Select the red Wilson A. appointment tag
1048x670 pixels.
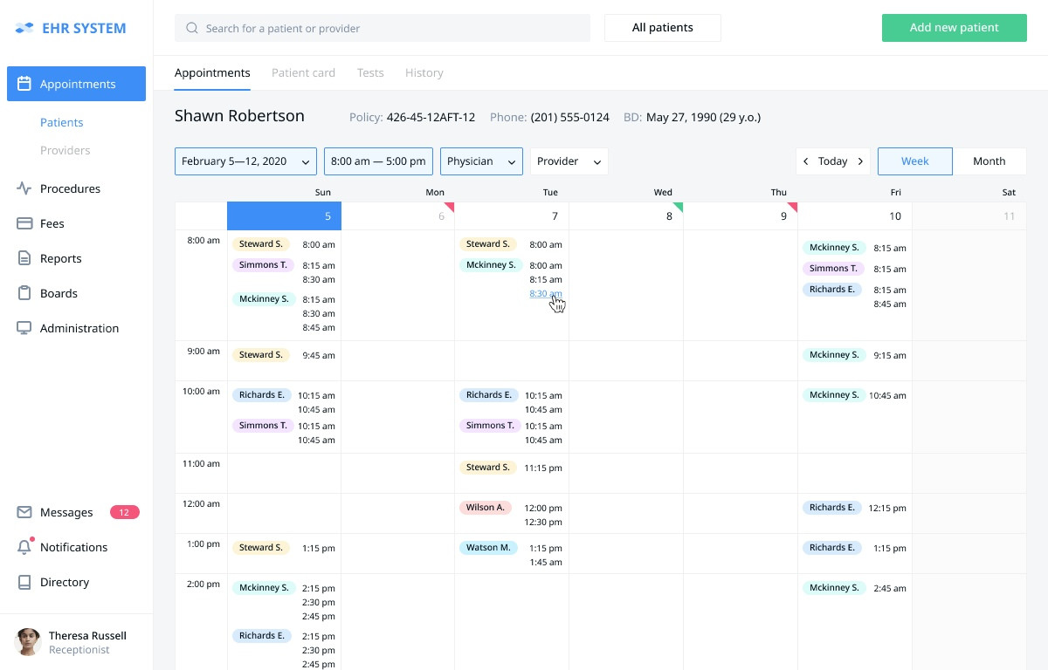tap(486, 507)
